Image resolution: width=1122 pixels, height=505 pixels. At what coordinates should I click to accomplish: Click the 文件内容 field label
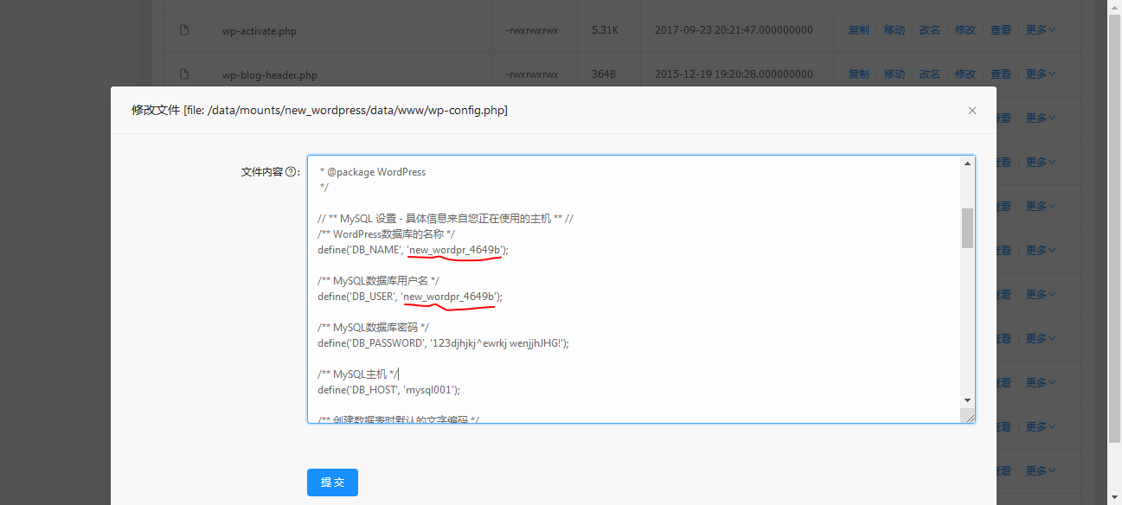(261, 172)
